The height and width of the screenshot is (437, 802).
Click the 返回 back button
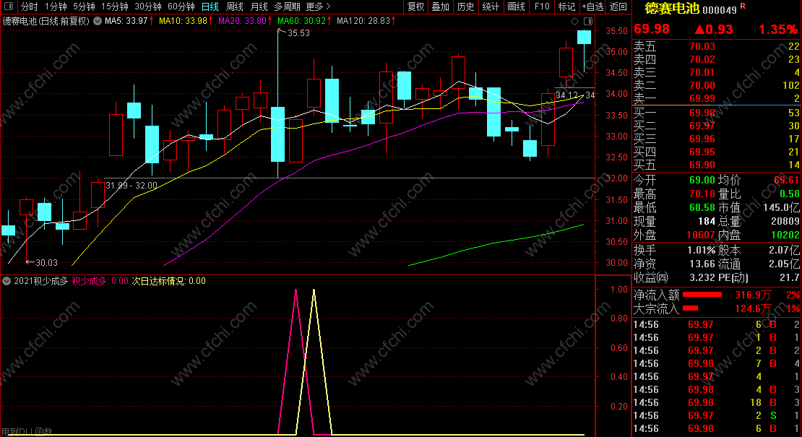618,7
